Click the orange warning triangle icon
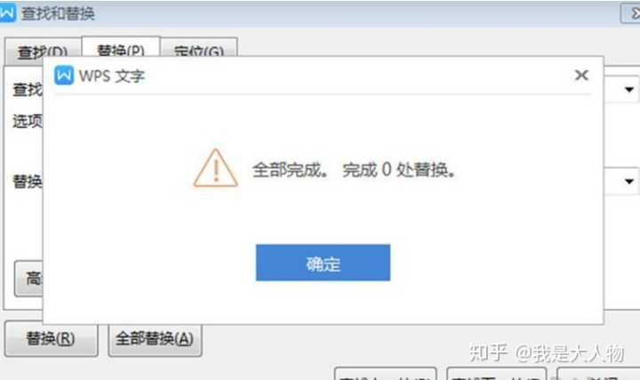Viewport: 640px width, 380px height. (215, 168)
